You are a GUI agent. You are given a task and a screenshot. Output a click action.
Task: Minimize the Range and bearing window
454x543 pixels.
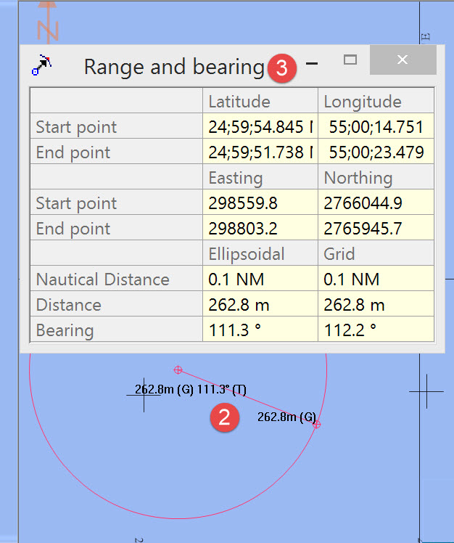[x=312, y=64]
